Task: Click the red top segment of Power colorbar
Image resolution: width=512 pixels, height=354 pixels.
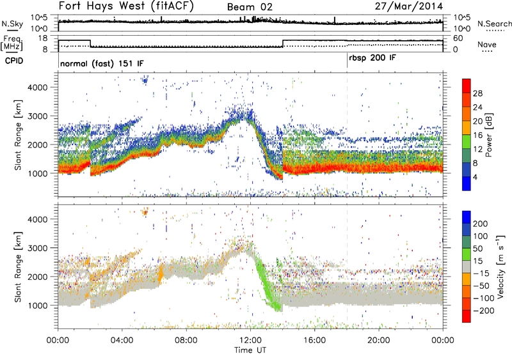Action: point(467,86)
